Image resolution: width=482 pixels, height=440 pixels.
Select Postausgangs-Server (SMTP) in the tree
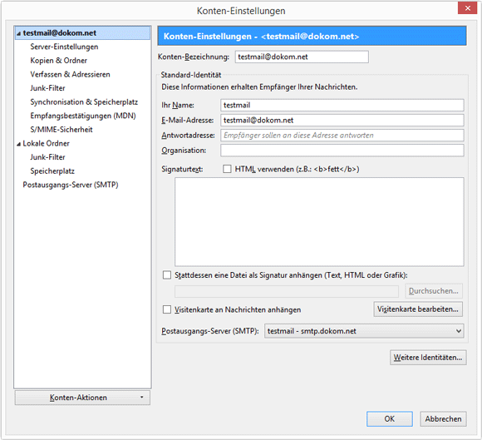pos(71,185)
